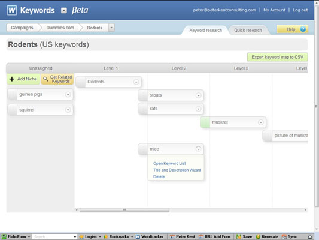Open the Keywords product switcher arrow
This screenshot has height=240, width=319.
pos(64,10)
